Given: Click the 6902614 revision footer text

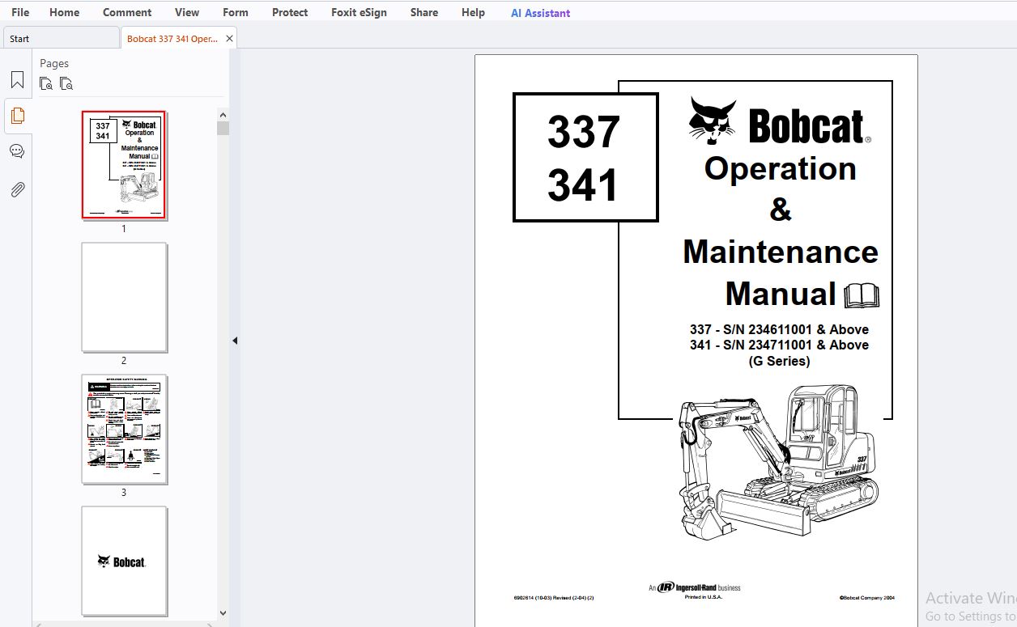Looking at the screenshot, I should click(554, 598).
